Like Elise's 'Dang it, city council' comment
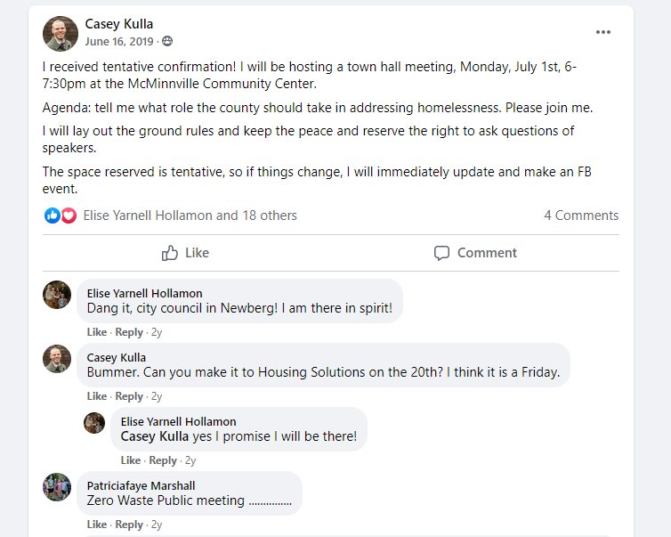Image resolution: width=671 pixels, height=537 pixels. tap(97, 332)
